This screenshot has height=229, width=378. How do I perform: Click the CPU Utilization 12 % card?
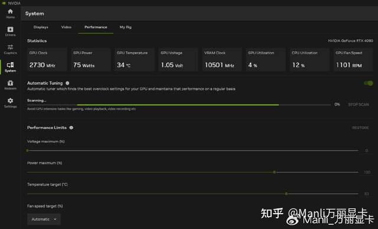pyautogui.click(x=309, y=59)
